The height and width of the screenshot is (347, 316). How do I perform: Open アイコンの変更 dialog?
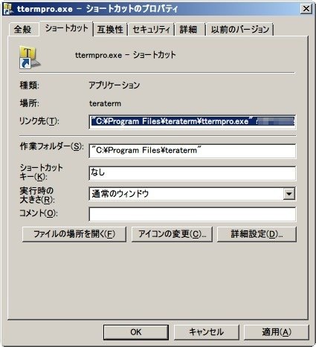point(172,234)
